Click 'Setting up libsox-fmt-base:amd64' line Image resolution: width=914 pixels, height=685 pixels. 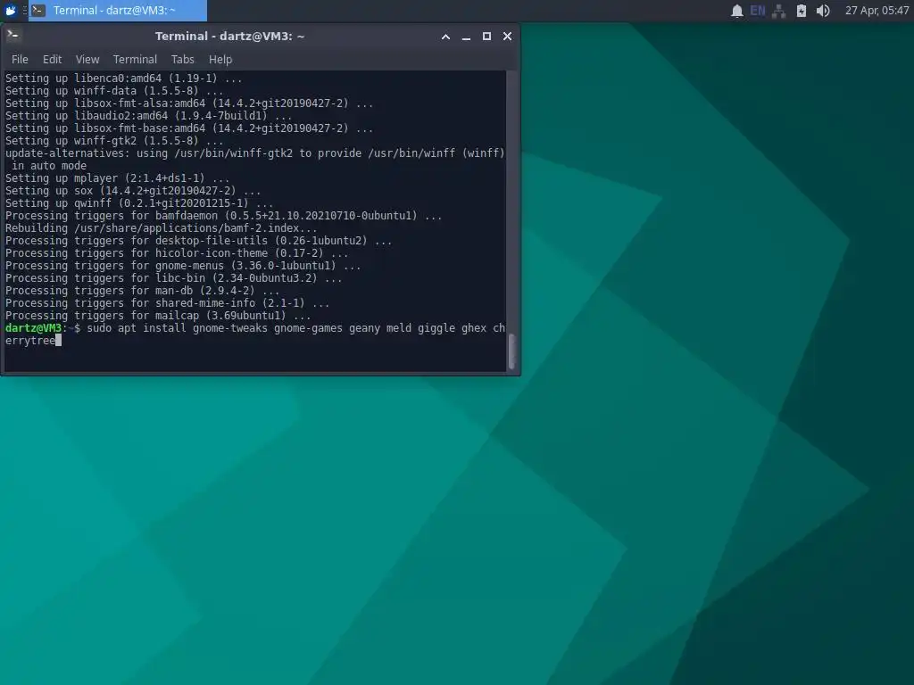189,128
